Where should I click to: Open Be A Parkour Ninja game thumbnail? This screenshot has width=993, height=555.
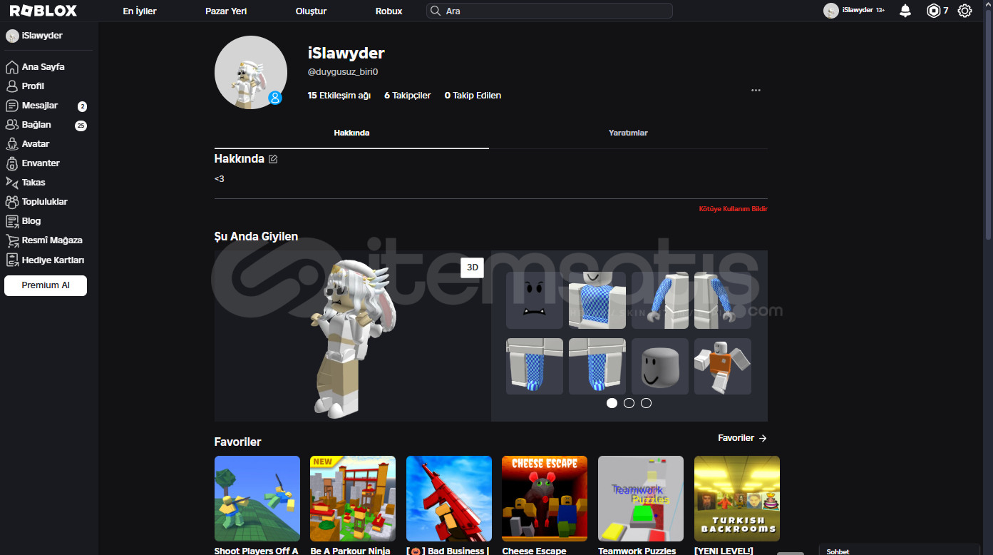353,499
